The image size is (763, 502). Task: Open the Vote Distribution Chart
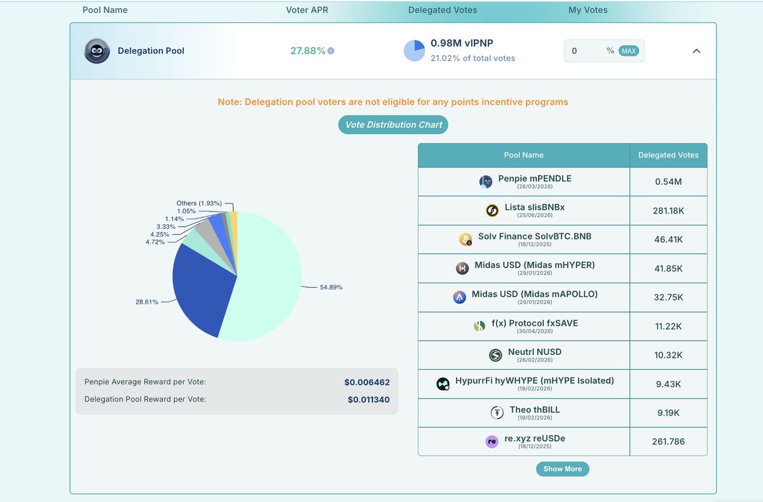[393, 125]
